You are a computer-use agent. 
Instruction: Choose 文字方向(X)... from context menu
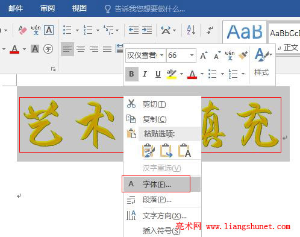click(162, 216)
